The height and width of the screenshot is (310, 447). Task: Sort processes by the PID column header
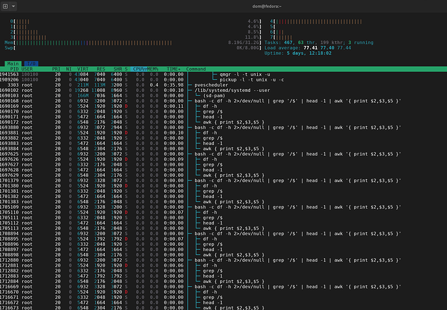[x=14, y=69]
